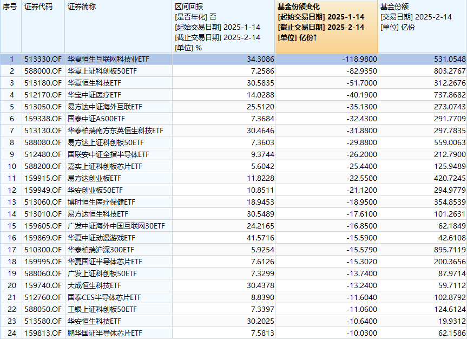Select share change value -11.6040
Image resolution: width=467 pixels, height=339 pixels.
click(326, 297)
